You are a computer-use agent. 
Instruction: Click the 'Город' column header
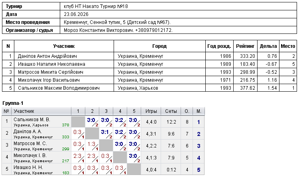(x=159, y=46)
